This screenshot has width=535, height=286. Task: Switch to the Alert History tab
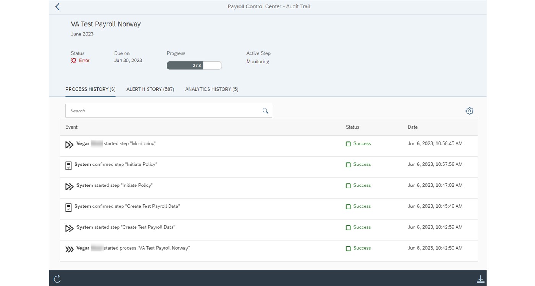point(150,89)
